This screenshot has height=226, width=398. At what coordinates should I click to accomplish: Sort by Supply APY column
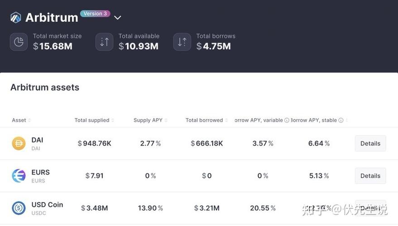pyautogui.click(x=150, y=120)
